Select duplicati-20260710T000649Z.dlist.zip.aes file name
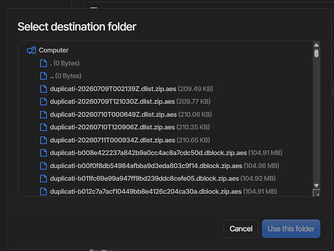Image resolution: width=334 pixels, height=251 pixels. pos(114,114)
